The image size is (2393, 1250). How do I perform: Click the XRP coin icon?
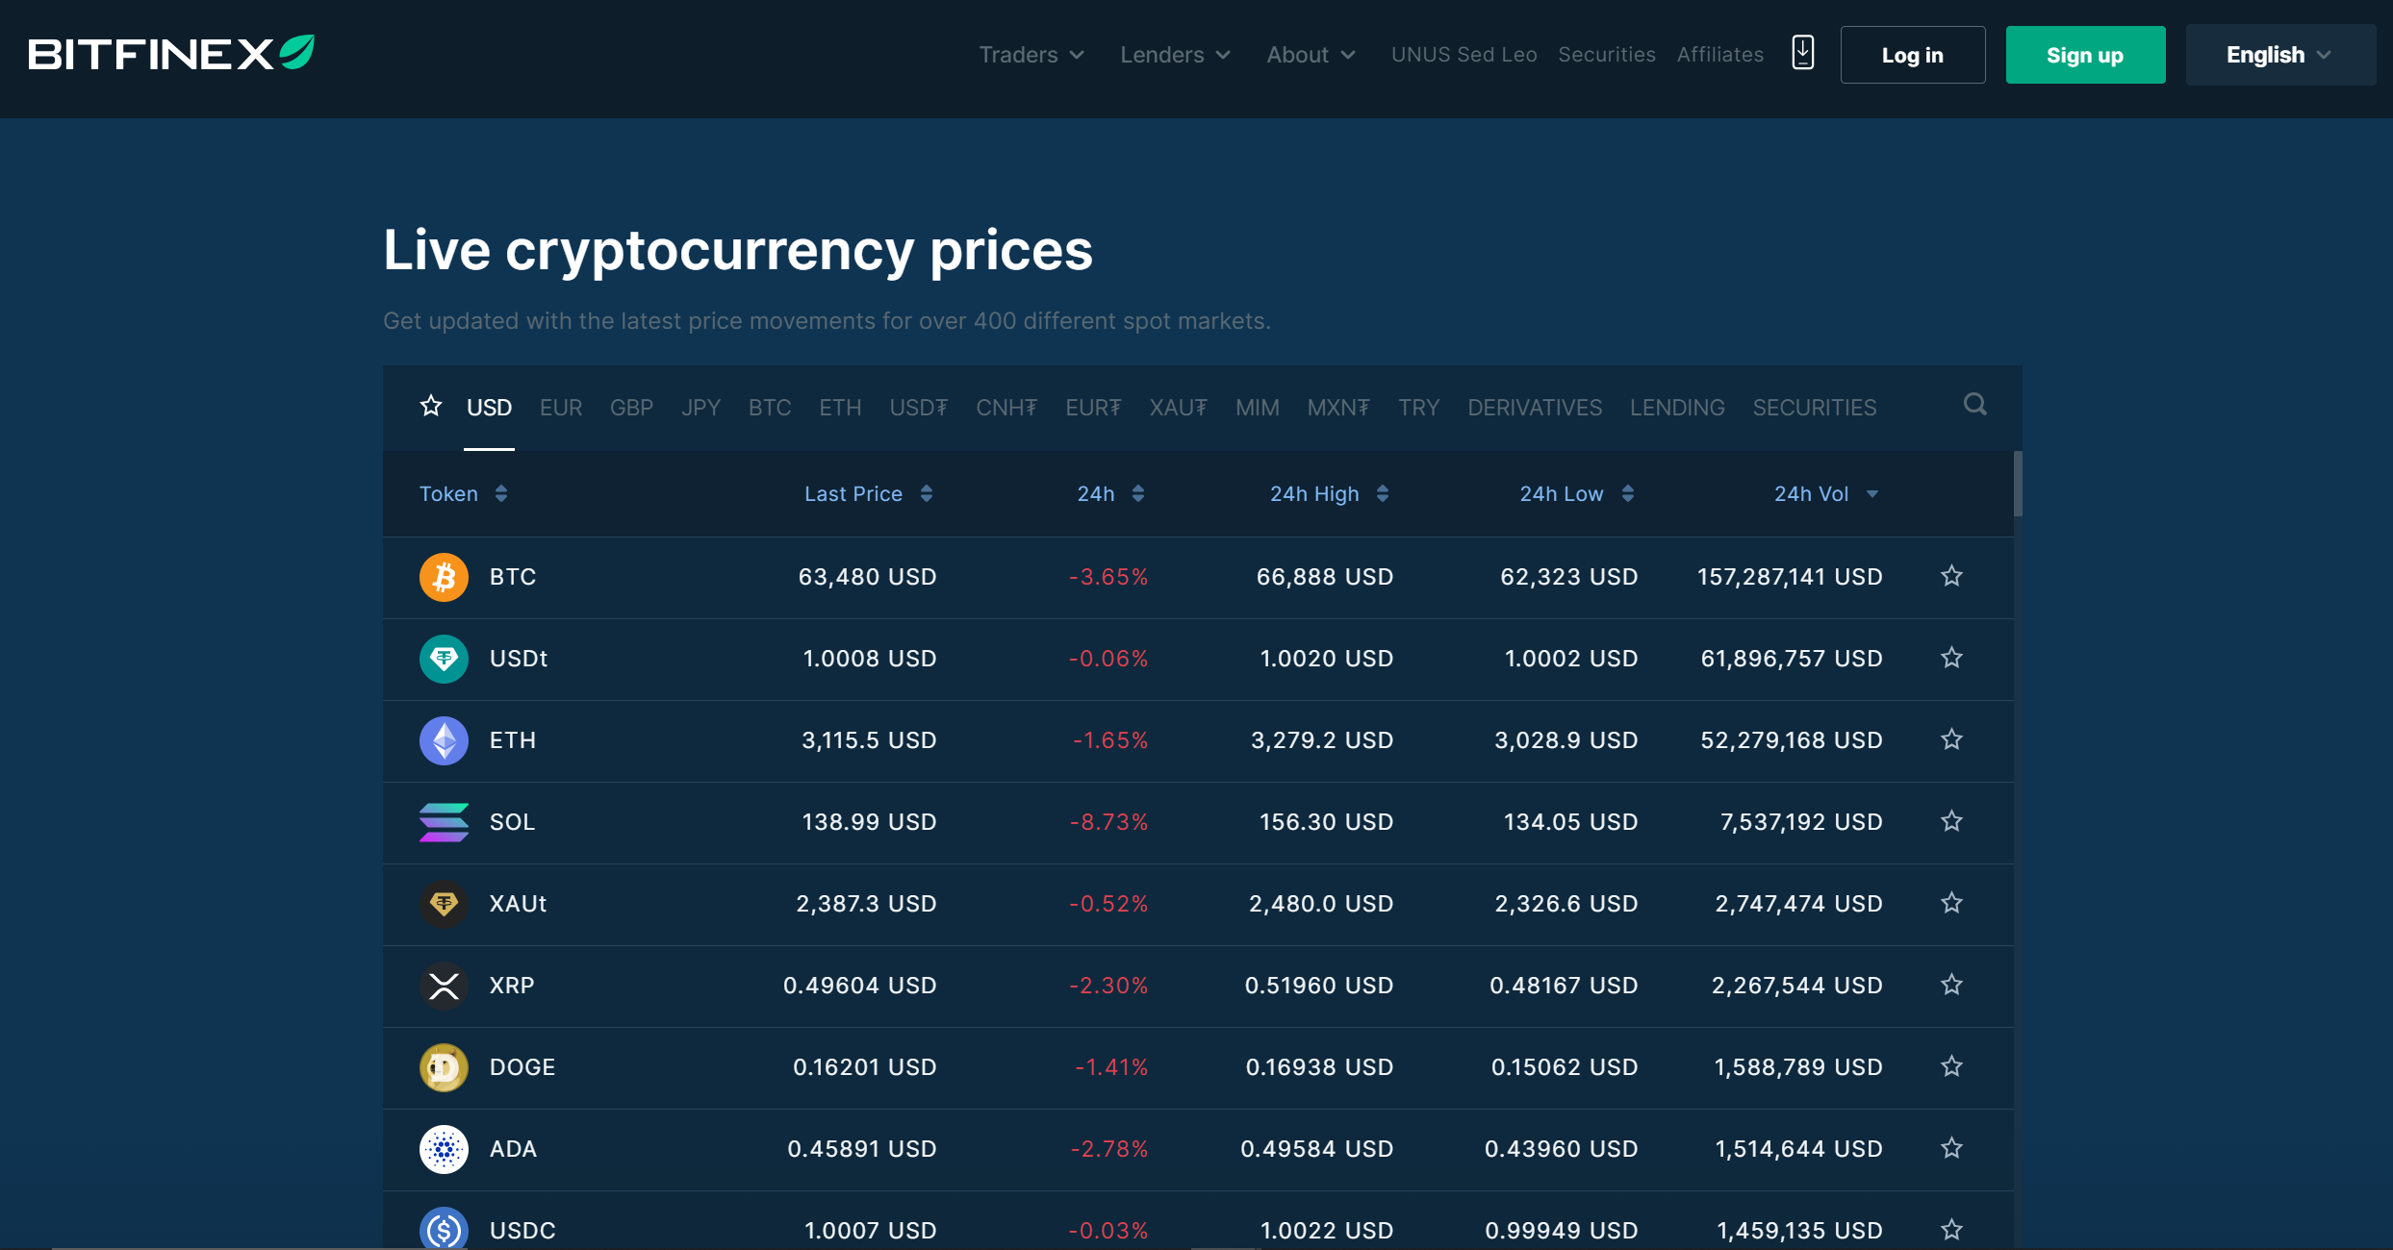coord(444,986)
